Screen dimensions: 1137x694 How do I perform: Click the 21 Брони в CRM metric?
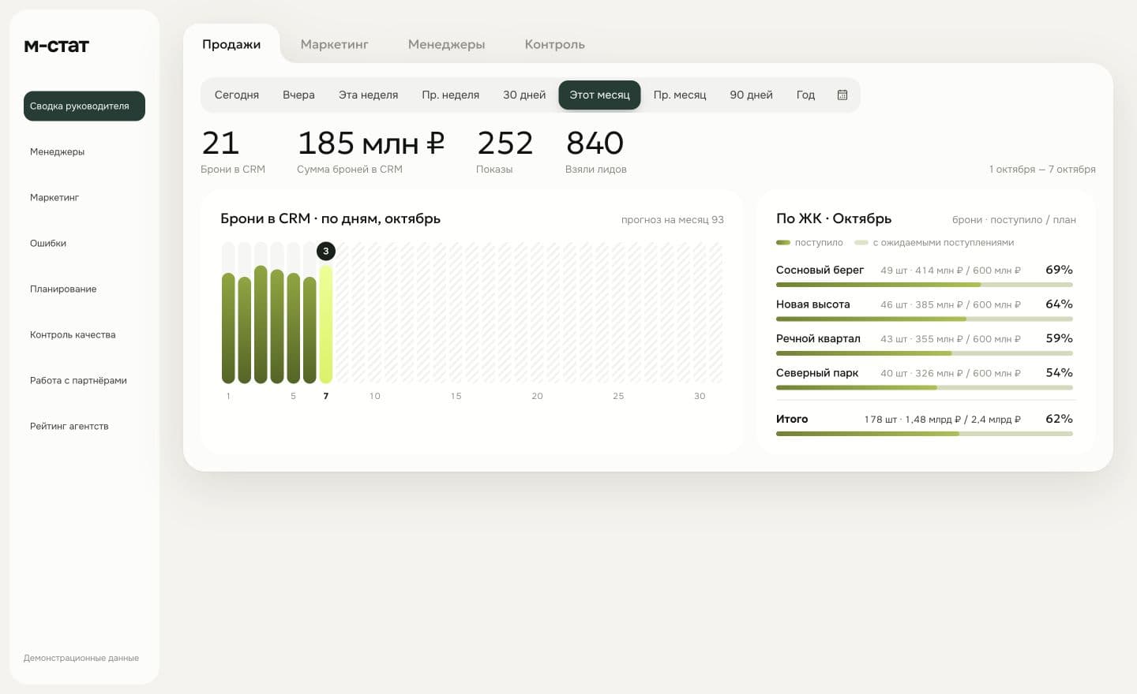pyautogui.click(x=232, y=151)
